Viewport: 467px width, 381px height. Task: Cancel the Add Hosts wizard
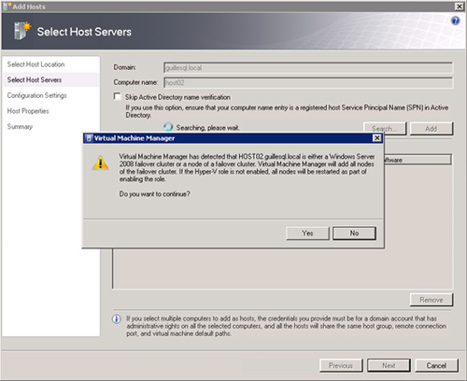[436, 365]
